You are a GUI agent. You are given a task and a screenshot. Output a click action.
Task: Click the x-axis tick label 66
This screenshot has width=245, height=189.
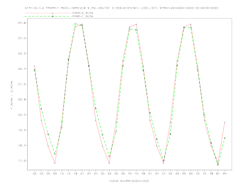184,174
